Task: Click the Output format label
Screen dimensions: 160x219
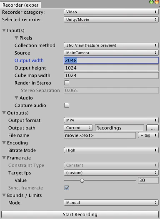Action: click(25, 120)
